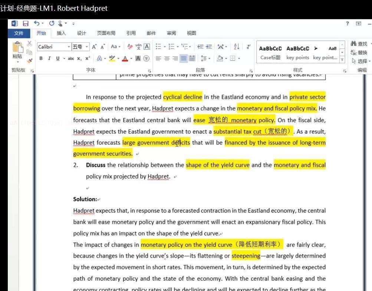Decrease the paragraph indent
Screen dimensions: 372x291
(x=200, y=47)
